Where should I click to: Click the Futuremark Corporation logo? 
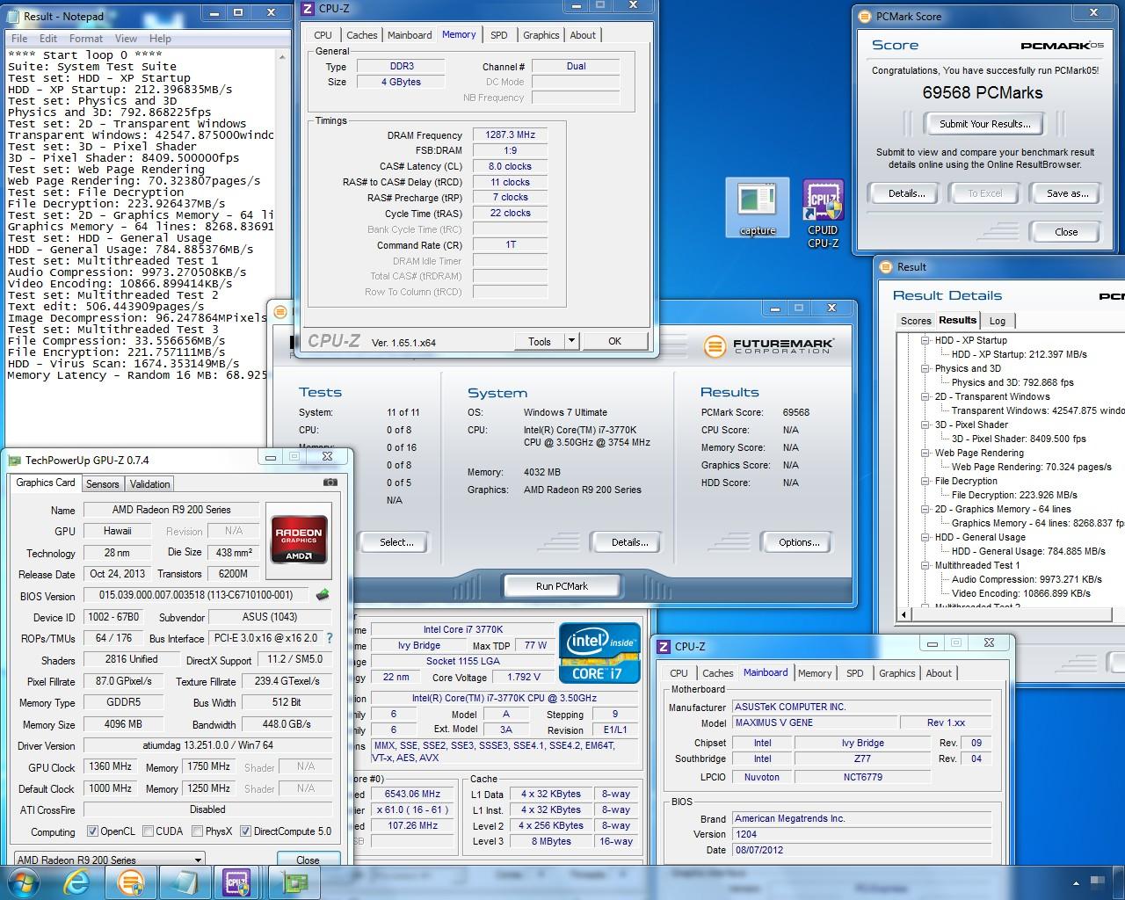(768, 345)
